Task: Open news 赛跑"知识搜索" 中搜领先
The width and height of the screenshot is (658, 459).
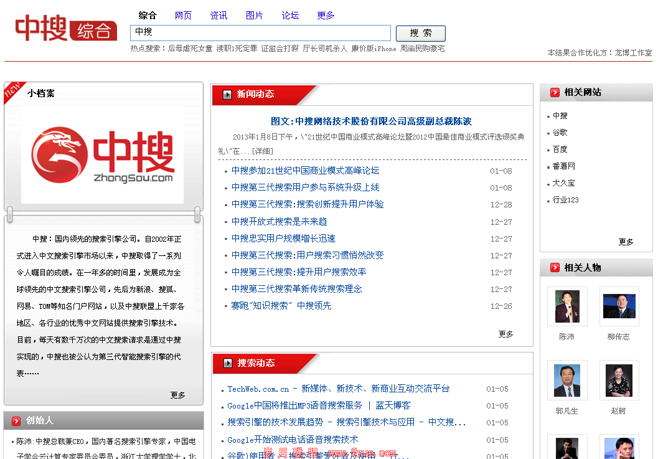Action: (x=281, y=306)
